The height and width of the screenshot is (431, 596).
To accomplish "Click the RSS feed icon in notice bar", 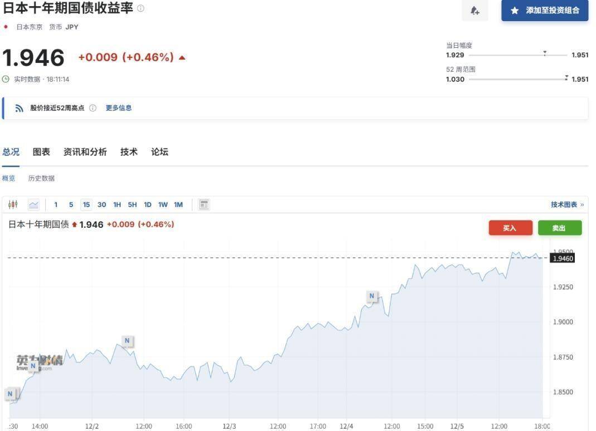I will pyautogui.click(x=19, y=108).
